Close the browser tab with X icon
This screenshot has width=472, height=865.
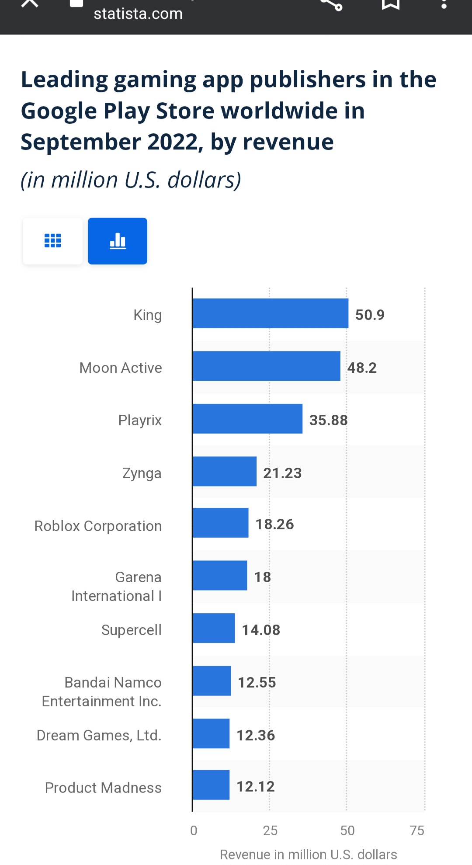(30, 3)
